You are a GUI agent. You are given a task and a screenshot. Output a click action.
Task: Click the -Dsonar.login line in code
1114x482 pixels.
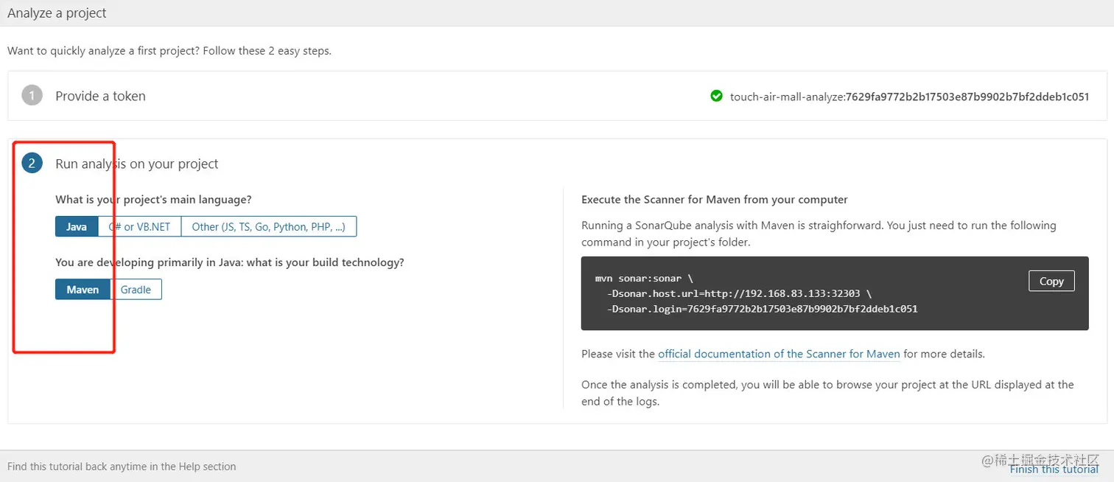[763, 309]
